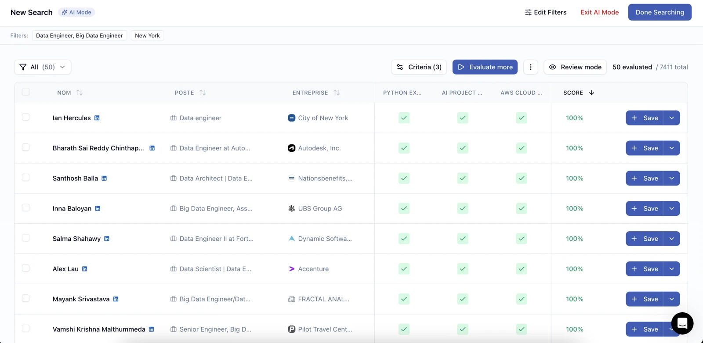Image resolution: width=703 pixels, height=343 pixels.
Task: Open Bharath Sai Reddy's LinkedIn icon
Action: tap(152, 148)
